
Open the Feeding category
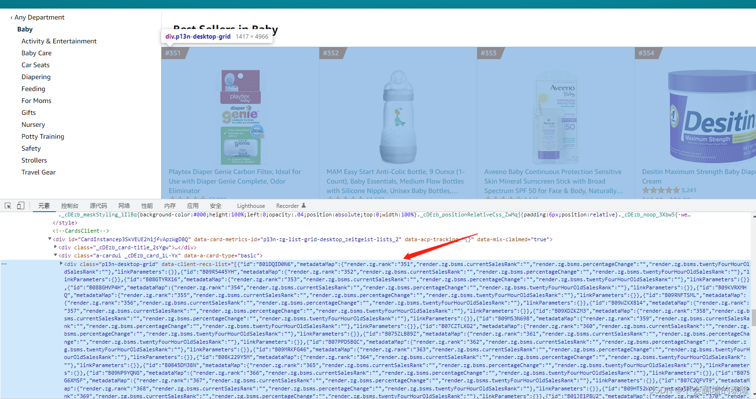(33, 89)
